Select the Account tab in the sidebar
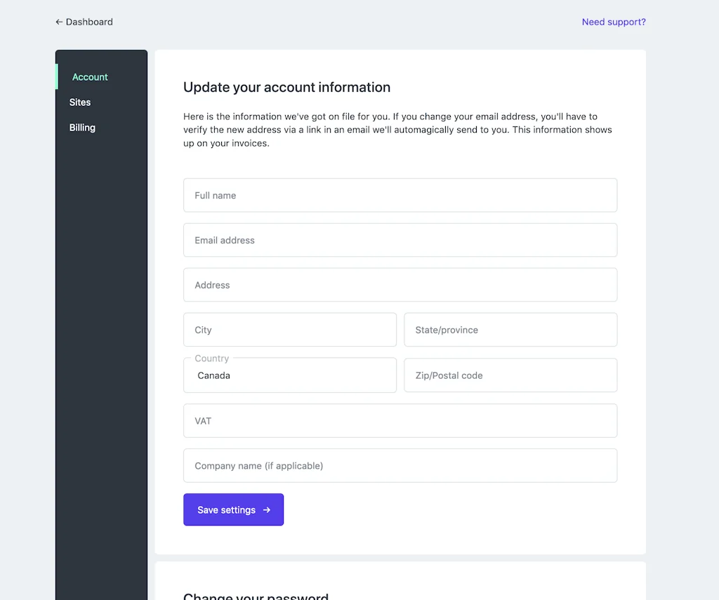Image resolution: width=719 pixels, height=600 pixels. tap(90, 76)
